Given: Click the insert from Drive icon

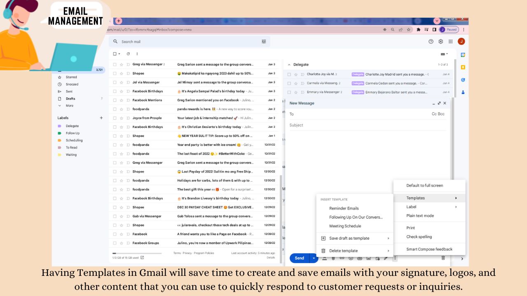Looking at the screenshot, I should click(359, 258).
